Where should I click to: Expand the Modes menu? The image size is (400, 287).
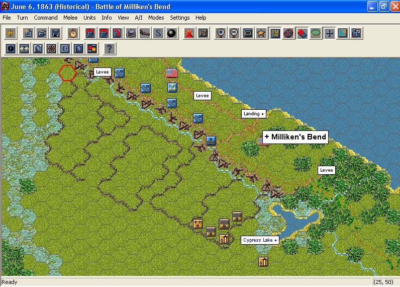(156, 18)
